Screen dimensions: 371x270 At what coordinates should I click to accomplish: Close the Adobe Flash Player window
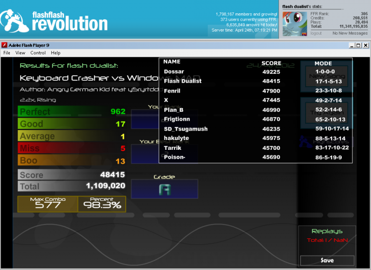click(x=366, y=45)
